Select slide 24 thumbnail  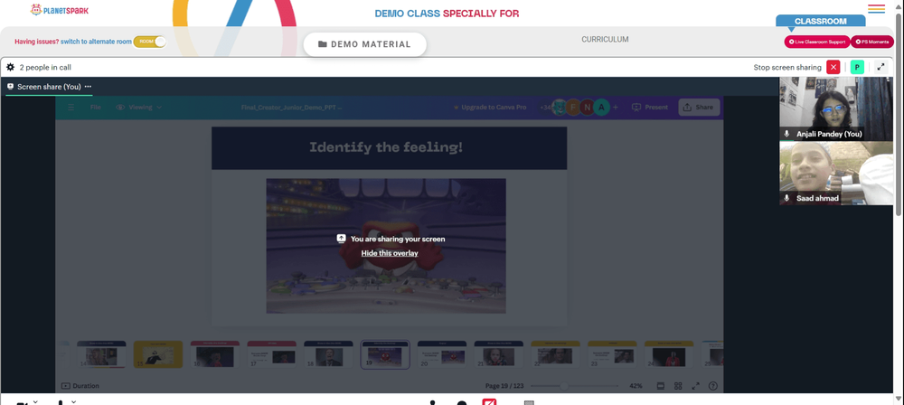[x=669, y=354]
